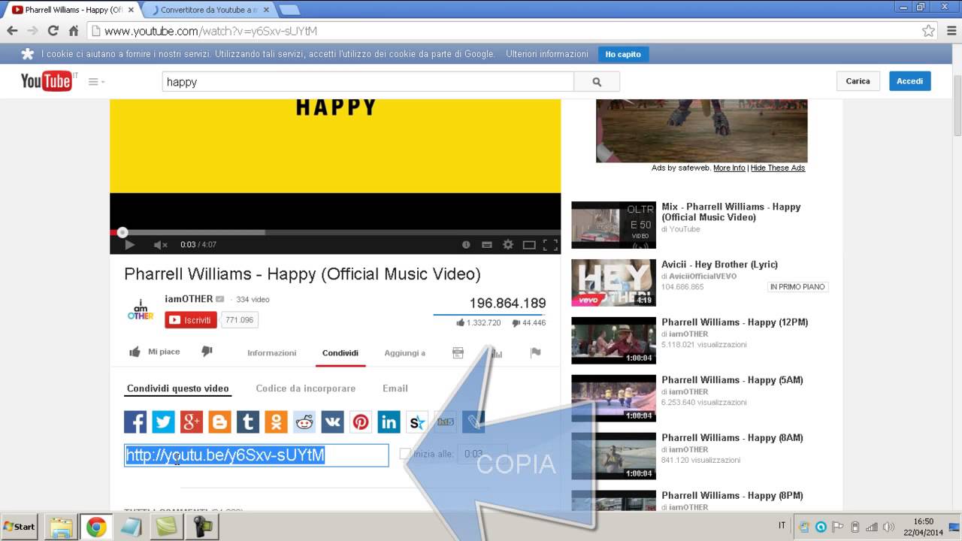The width and height of the screenshot is (962, 541).
Task: Switch to the Email share tab
Action: 395,388
